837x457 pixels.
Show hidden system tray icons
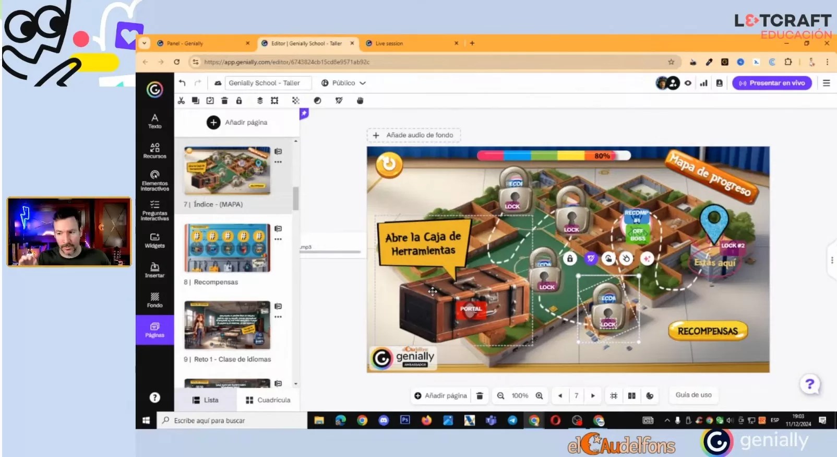point(667,420)
